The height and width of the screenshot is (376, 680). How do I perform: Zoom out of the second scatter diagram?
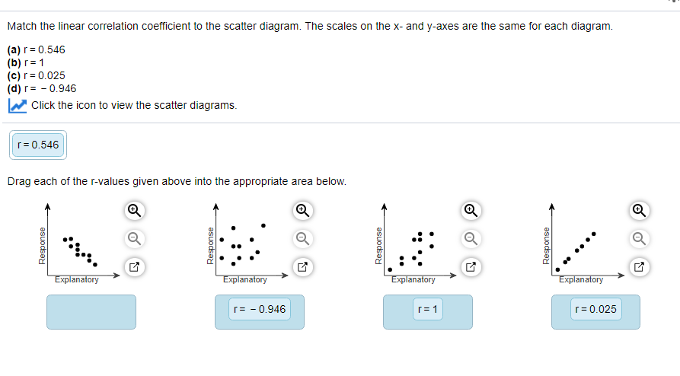tap(303, 238)
